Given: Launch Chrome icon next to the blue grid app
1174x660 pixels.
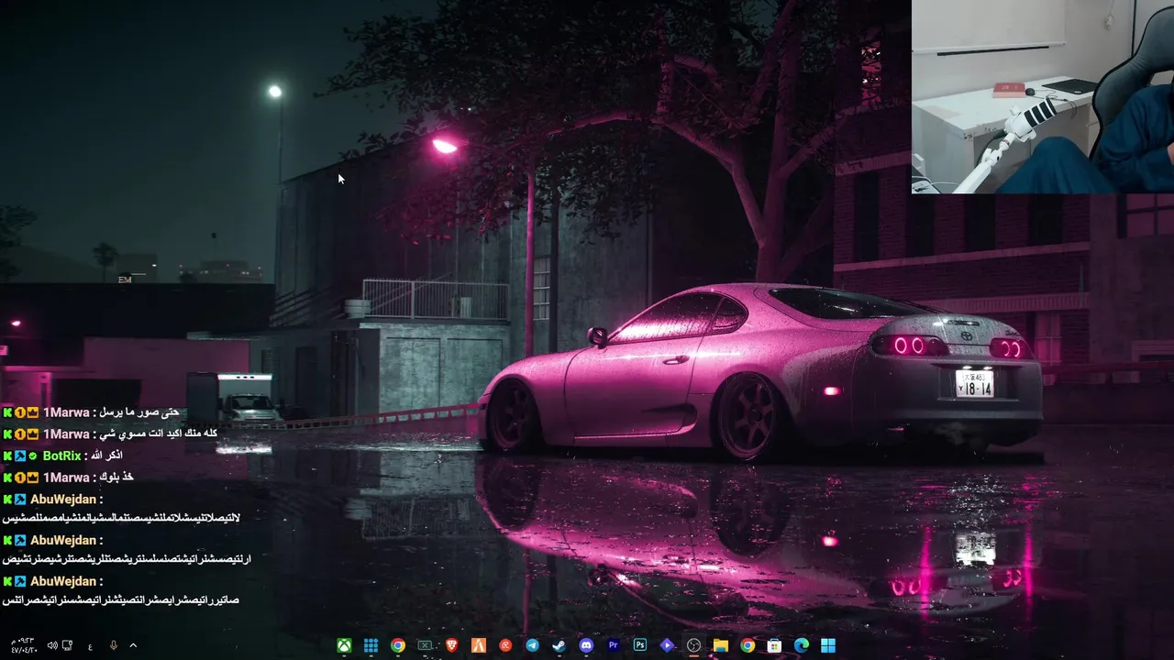Looking at the screenshot, I should [x=398, y=645].
